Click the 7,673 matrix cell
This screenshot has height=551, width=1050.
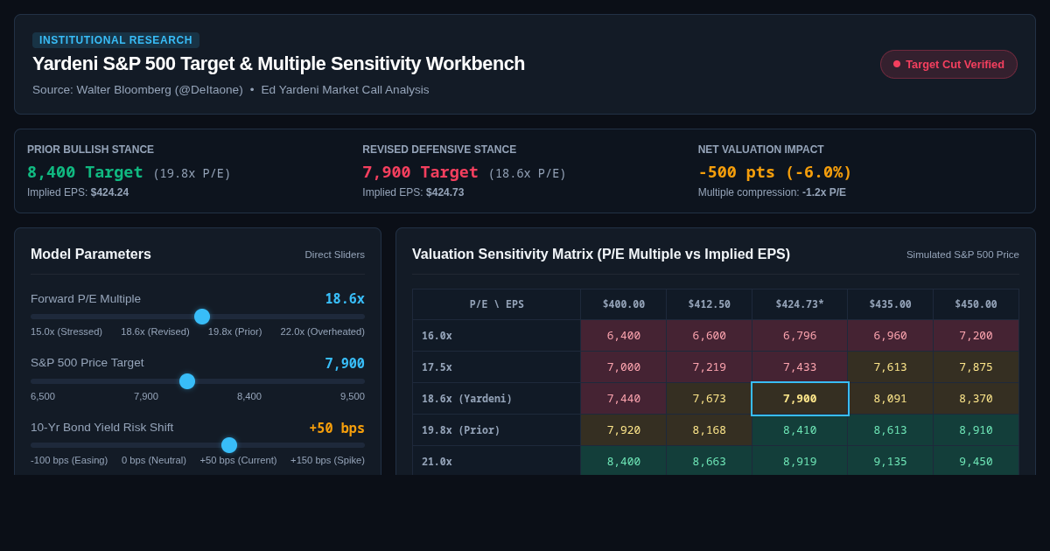tap(709, 399)
